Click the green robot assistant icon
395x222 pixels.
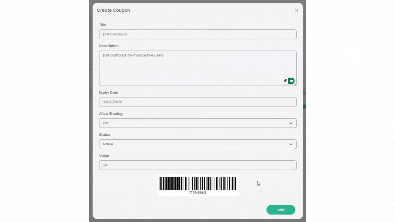(291, 81)
